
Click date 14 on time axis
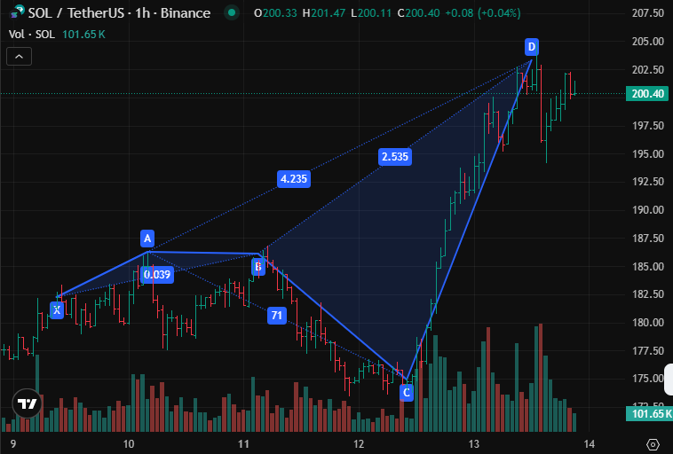[x=589, y=444]
